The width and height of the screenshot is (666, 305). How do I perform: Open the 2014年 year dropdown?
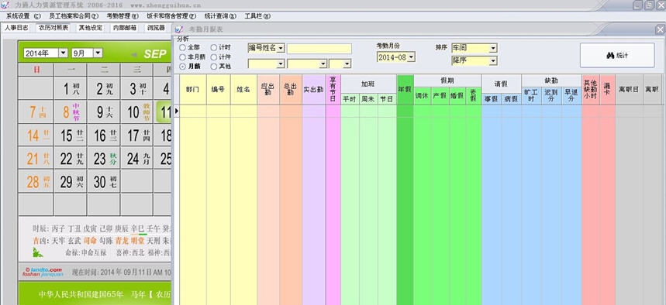[63, 53]
